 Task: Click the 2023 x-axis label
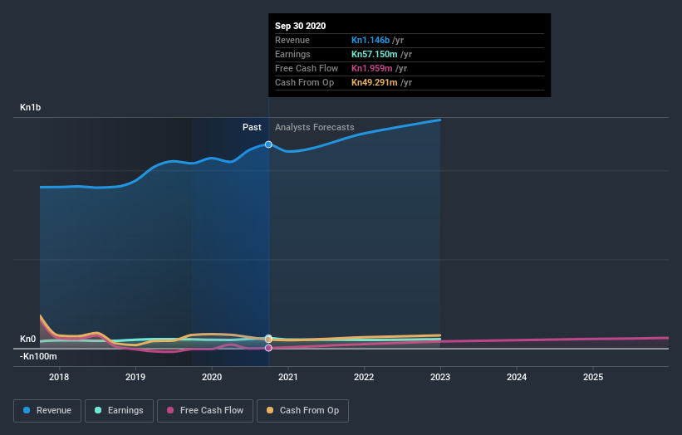(440, 377)
